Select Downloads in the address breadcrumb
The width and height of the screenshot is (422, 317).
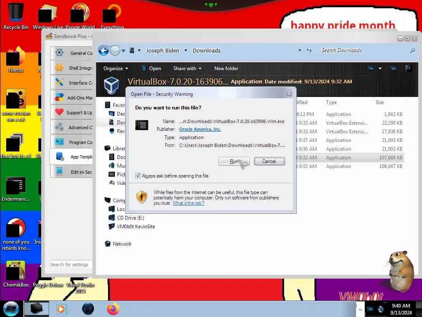point(206,50)
